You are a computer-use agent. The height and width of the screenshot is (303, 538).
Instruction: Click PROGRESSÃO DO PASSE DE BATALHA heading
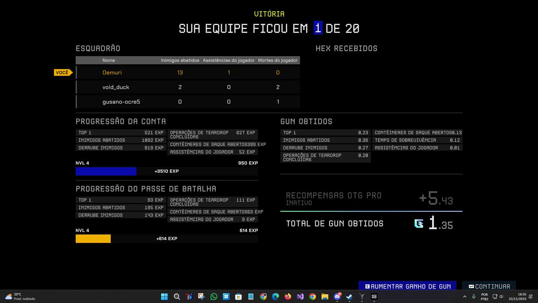(146, 189)
